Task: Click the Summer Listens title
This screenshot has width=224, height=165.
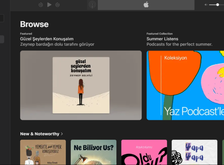Action: [x=162, y=39]
